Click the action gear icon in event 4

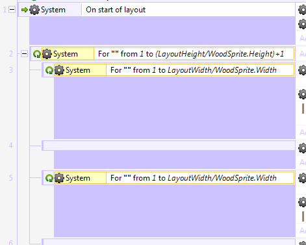[x=302, y=148]
